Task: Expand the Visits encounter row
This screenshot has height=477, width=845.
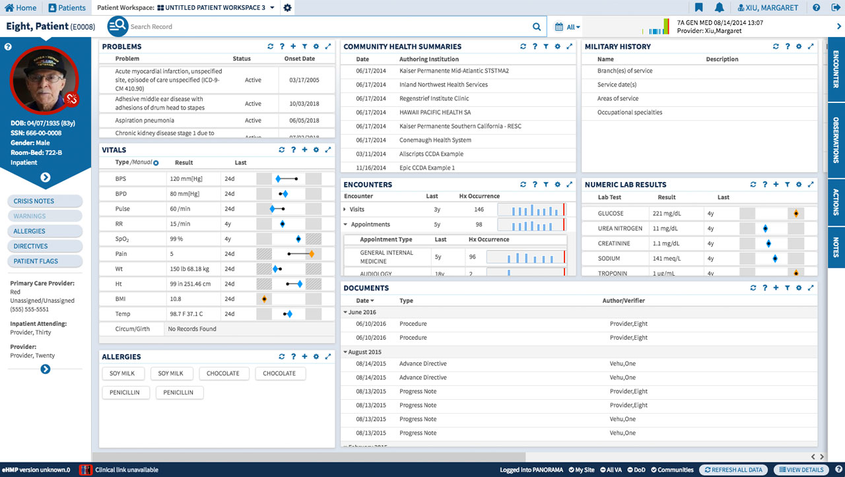Action: coord(345,209)
